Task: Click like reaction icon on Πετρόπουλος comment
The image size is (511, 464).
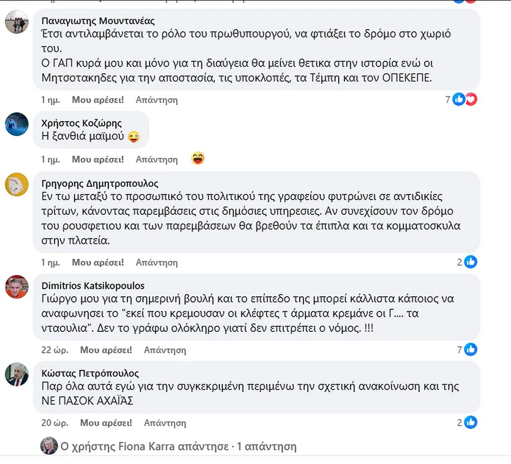Action: tap(470, 423)
